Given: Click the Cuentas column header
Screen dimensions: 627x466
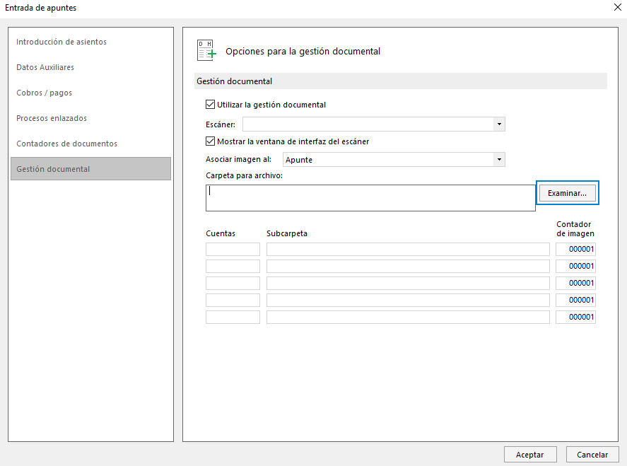Looking at the screenshot, I should click(x=221, y=233).
